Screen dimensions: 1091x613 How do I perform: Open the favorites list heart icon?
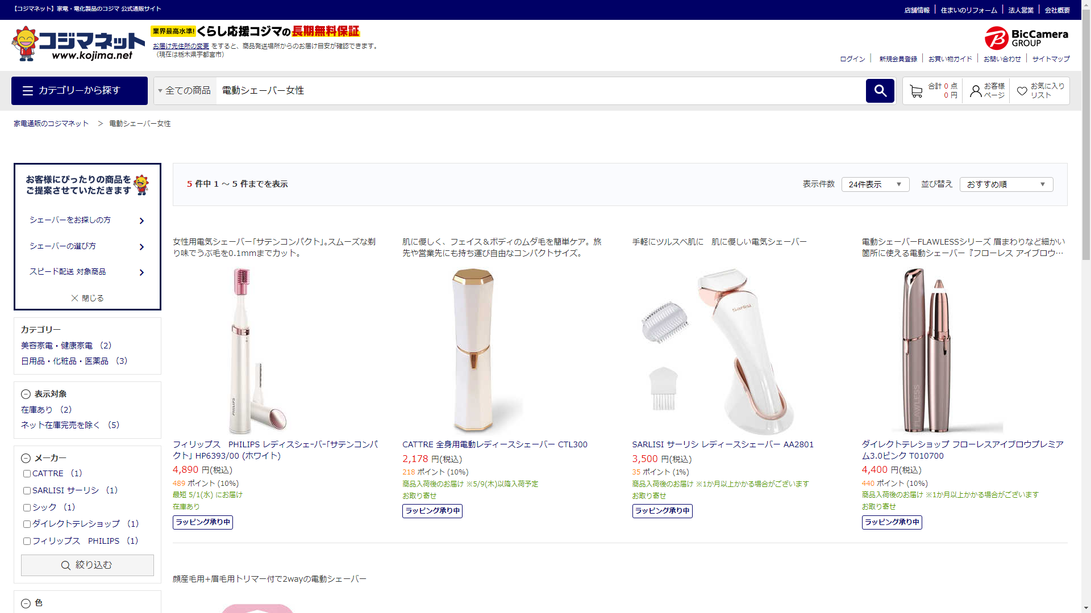[1022, 91]
